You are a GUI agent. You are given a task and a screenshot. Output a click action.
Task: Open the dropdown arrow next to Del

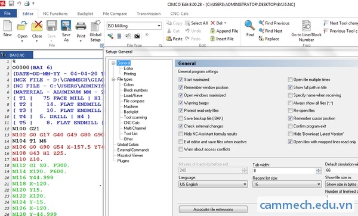point(225,23)
